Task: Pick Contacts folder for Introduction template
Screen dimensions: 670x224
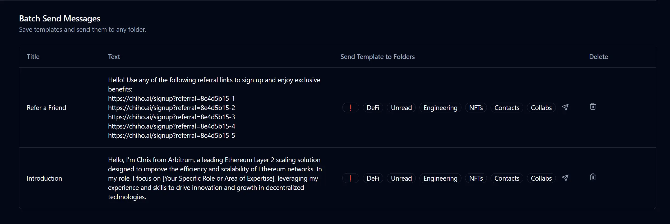Action: [507, 178]
